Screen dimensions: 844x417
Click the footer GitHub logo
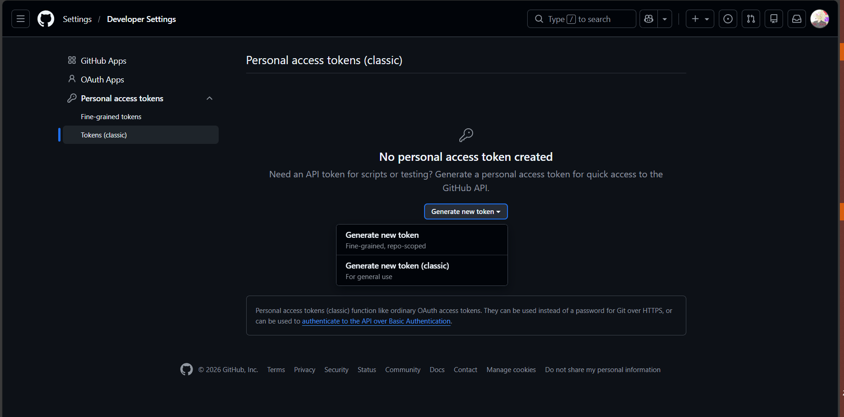(x=187, y=369)
